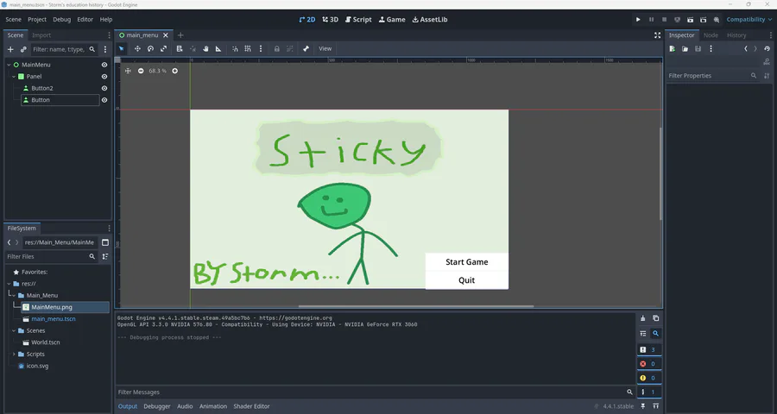Click the Filter Files search field
Image resolution: width=777 pixels, height=414 pixels.
51,256
